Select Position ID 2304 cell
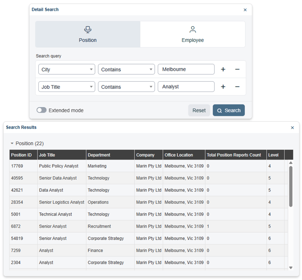Screen dimensions: 302x280 23,262
